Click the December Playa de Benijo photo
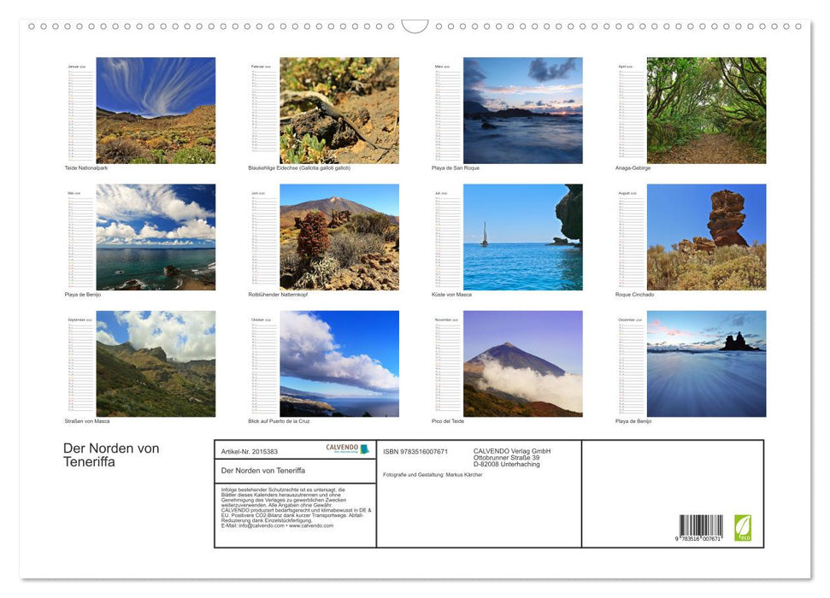This screenshot has width=830, height=598. 706,364
